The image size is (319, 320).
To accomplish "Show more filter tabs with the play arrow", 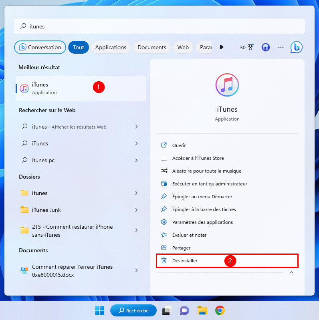I will click(222, 47).
